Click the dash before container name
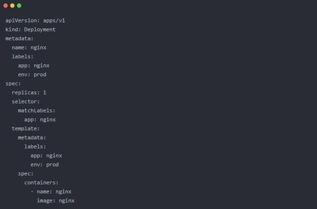Image resolution: width=317 pixels, height=209 pixels. click(x=32, y=191)
